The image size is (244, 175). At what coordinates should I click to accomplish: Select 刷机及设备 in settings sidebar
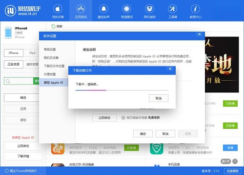point(51,58)
